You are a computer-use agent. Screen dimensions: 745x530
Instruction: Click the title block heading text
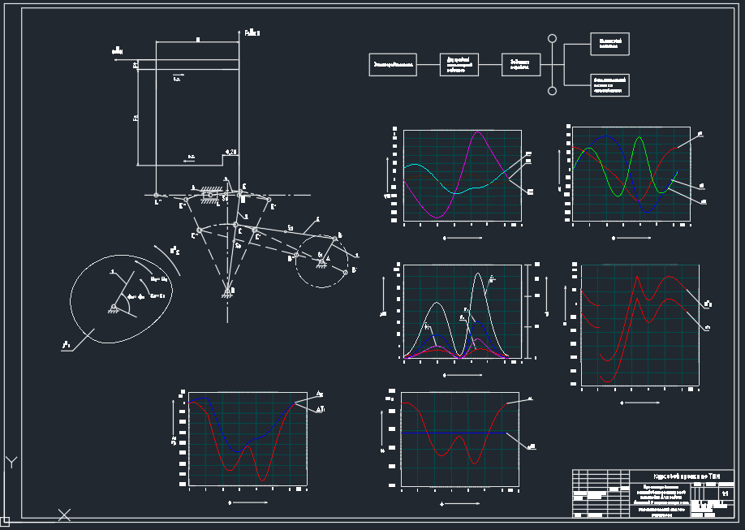tap(686, 476)
